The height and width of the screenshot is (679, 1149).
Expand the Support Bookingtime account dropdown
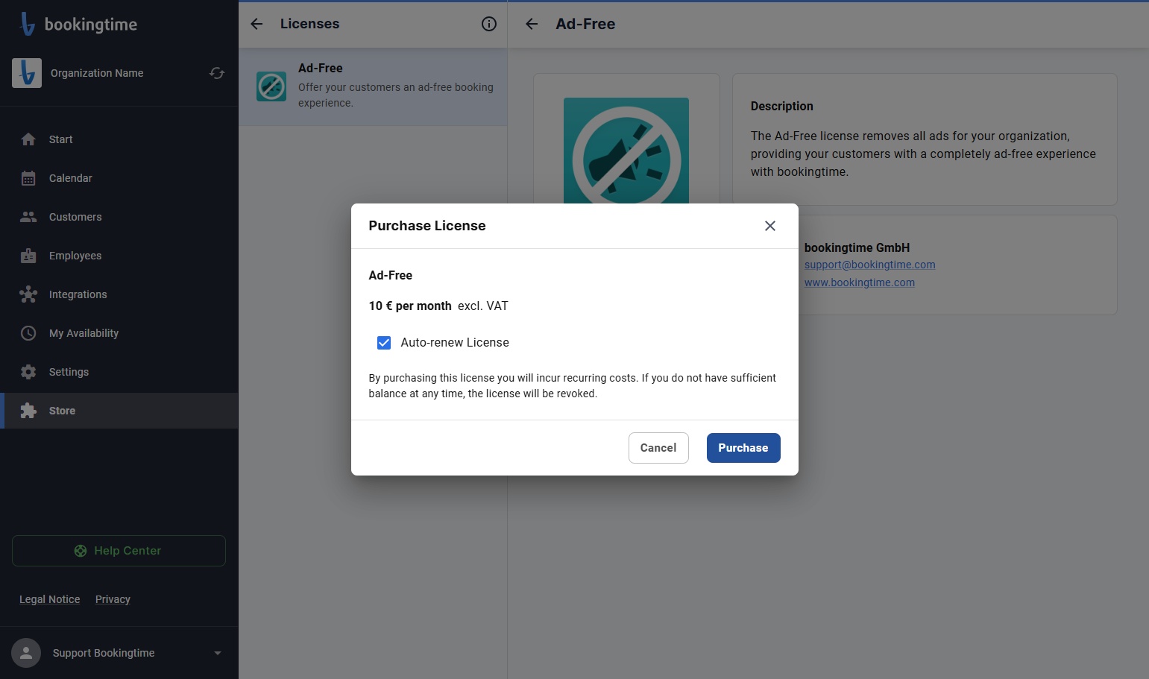[x=218, y=653]
